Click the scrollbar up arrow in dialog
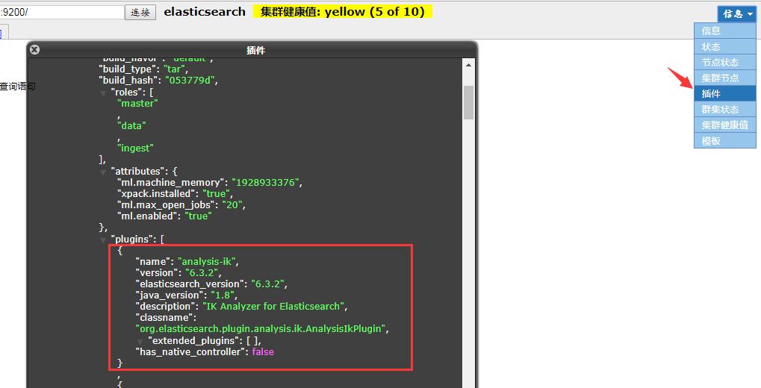This screenshot has height=388, width=761. tap(468, 64)
